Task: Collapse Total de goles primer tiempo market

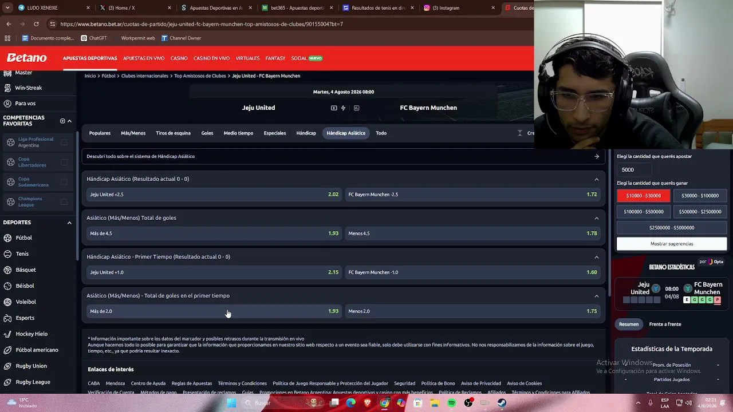Action: (x=597, y=296)
